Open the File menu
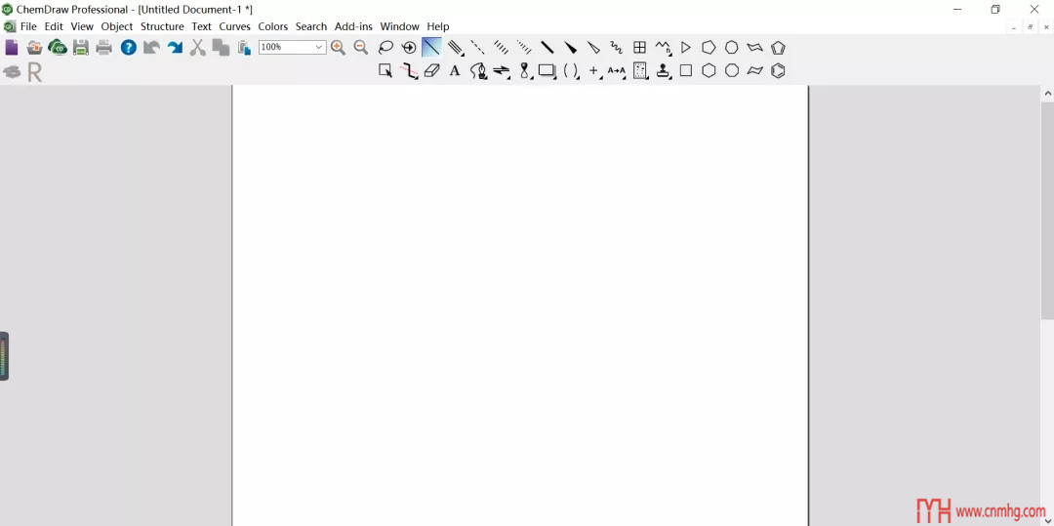The height and width of the screenshot is (526, 1054). click(28, 27)
